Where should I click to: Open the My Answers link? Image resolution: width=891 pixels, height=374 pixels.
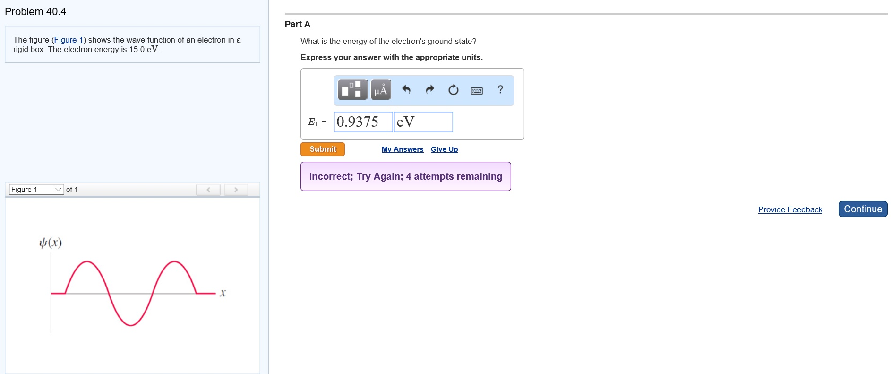pos(403,149)
